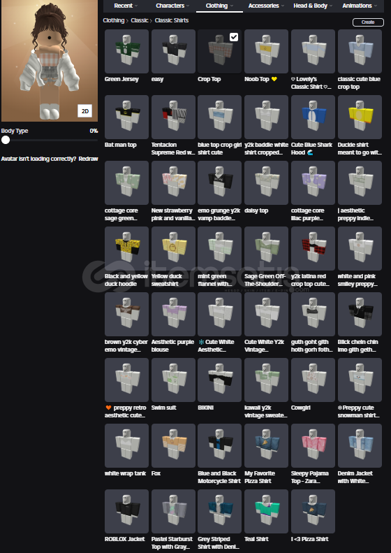Expand the Animations dropdown
This screenshot has height=553, width=391.
pos(360,6)
